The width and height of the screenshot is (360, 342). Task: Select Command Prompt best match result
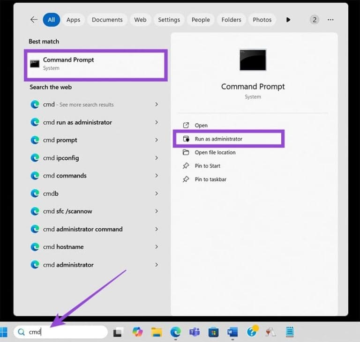point(96,65)
